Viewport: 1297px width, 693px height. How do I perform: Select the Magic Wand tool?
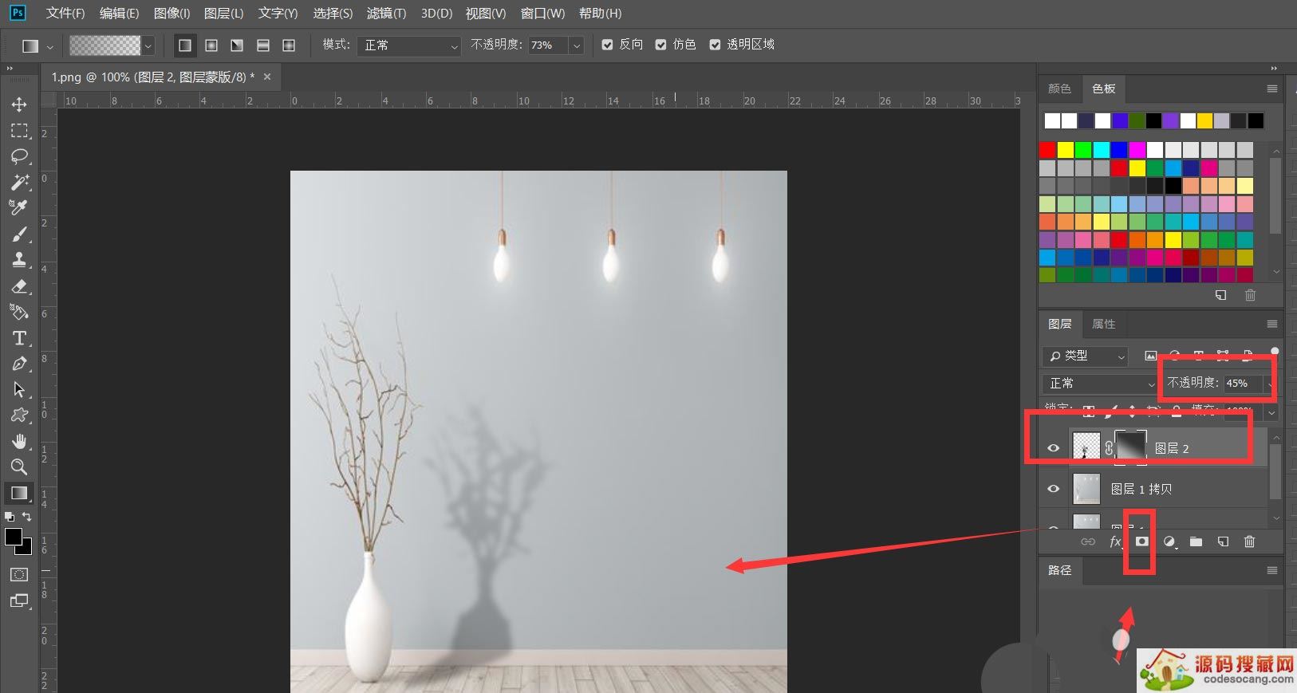pyautogui.click(x=19, y=182)
